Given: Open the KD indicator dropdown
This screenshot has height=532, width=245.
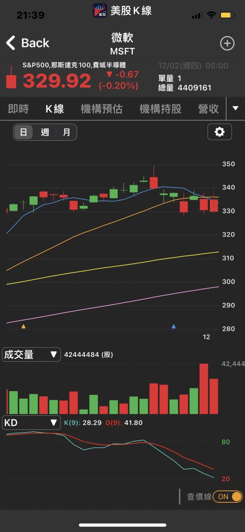Looking at the screenshot, I should click(31, 423).
